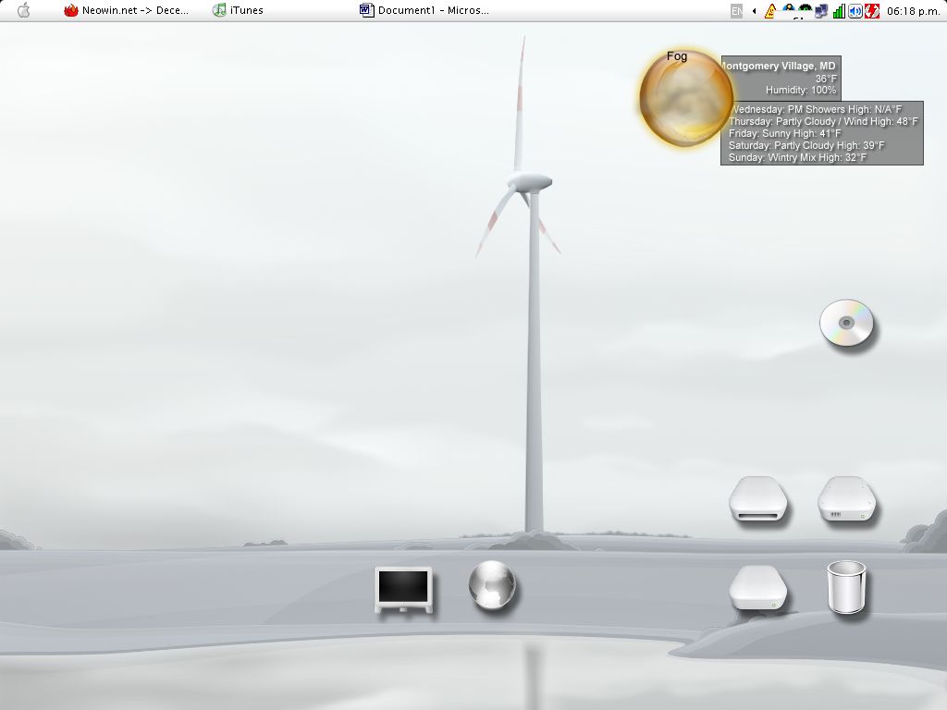This screenshot has height=710, width=947.
Task: Click the Fog weather orb widget
Action: (x=683, y=100)
